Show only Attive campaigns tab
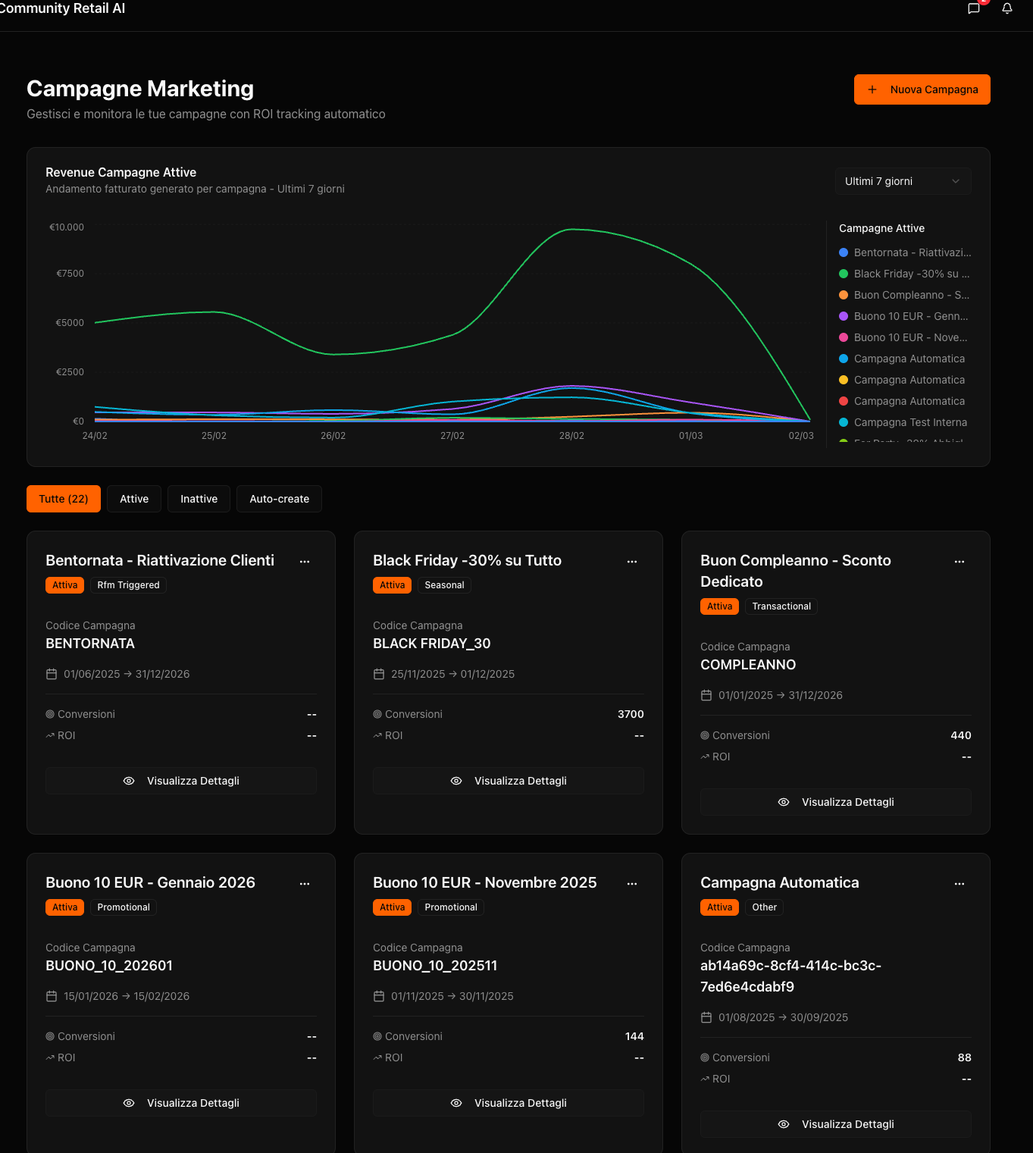Viewport: 1033px width, 1153px height. coord(134,499)
